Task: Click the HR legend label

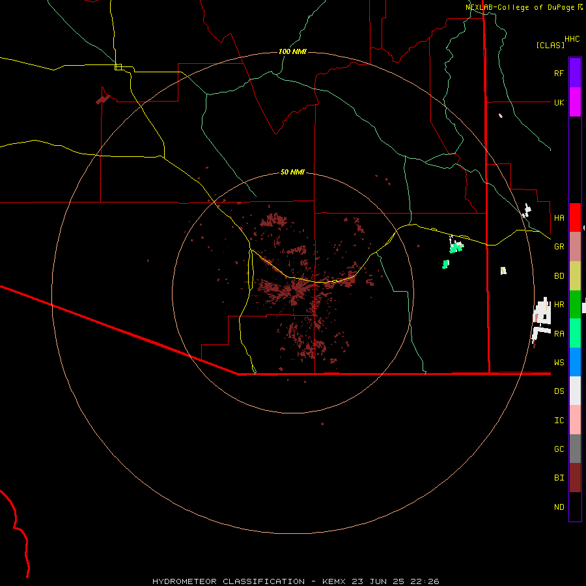Action: point(559,305)
